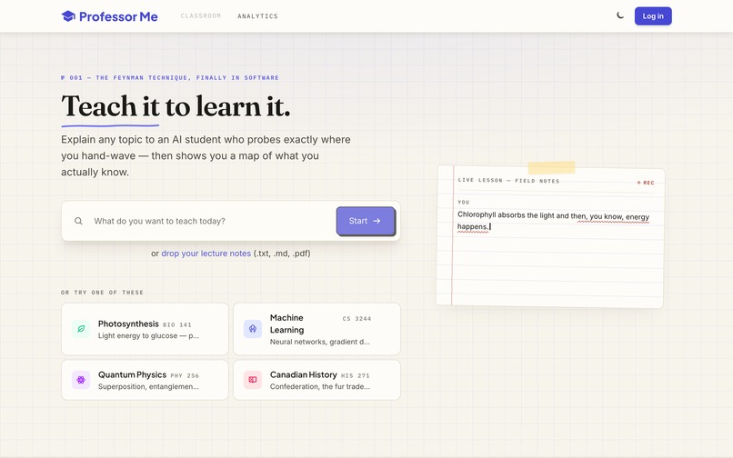Click the Professor Me brand name
The image size is (733, 458).
[x=118, y=16]
